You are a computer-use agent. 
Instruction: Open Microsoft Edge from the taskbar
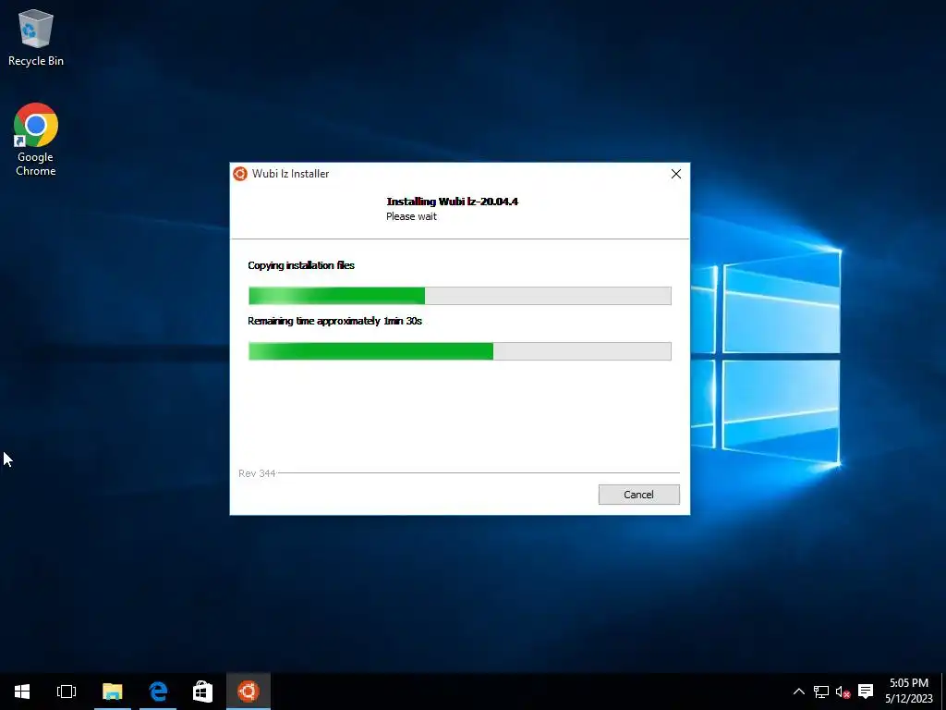coord(158,692)
